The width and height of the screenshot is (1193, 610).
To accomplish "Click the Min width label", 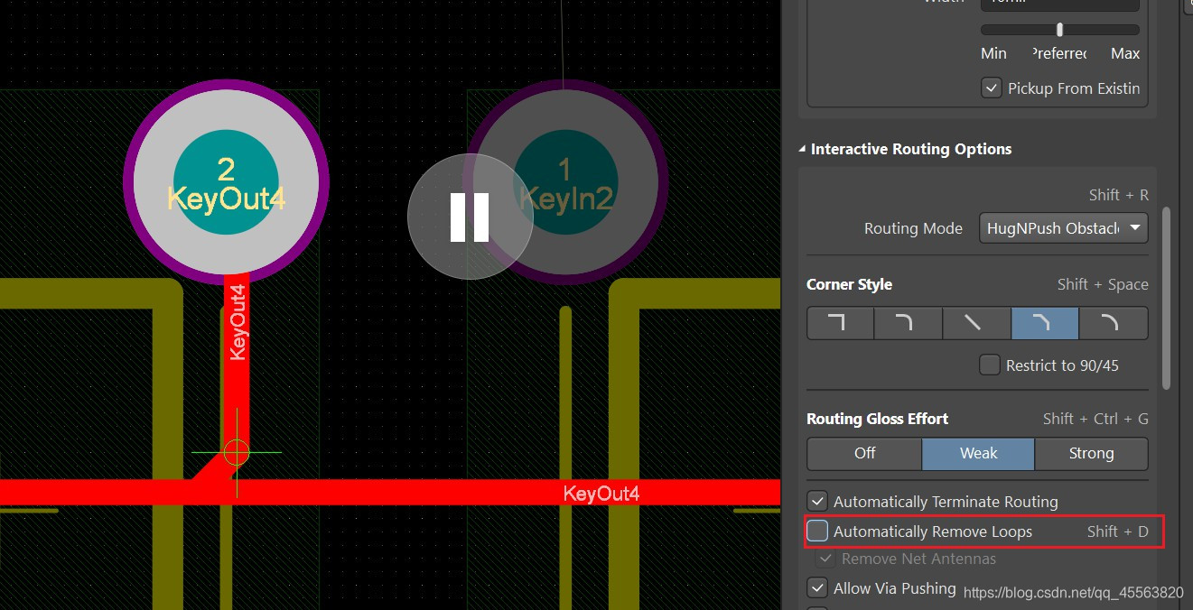I will pos(993,54).
